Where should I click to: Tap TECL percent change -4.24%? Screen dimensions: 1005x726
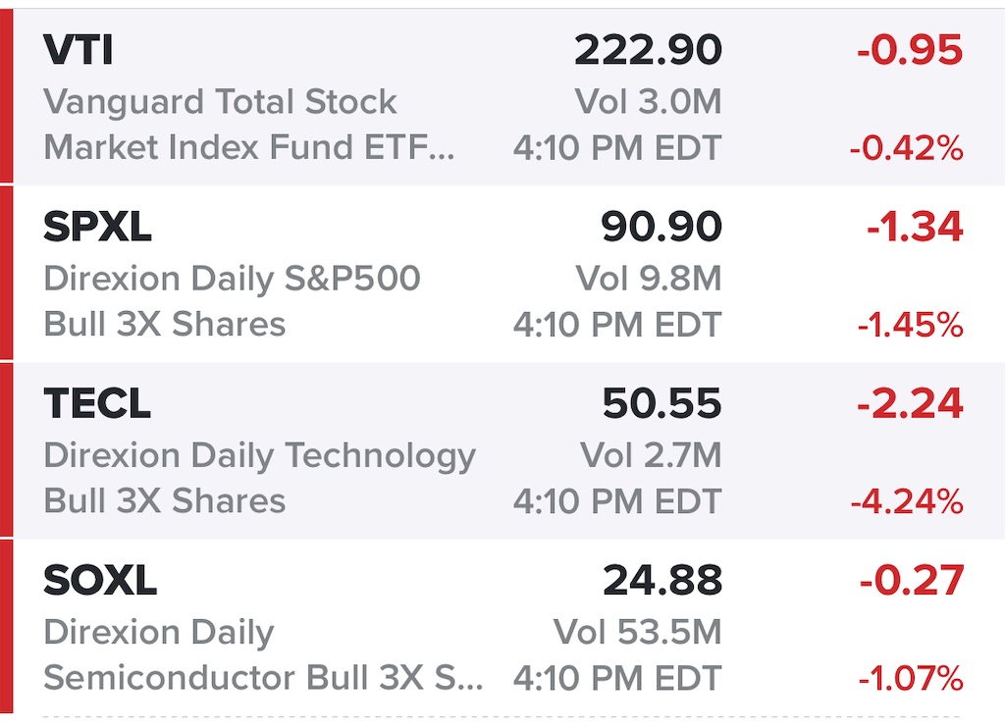(x=907, y=501)
